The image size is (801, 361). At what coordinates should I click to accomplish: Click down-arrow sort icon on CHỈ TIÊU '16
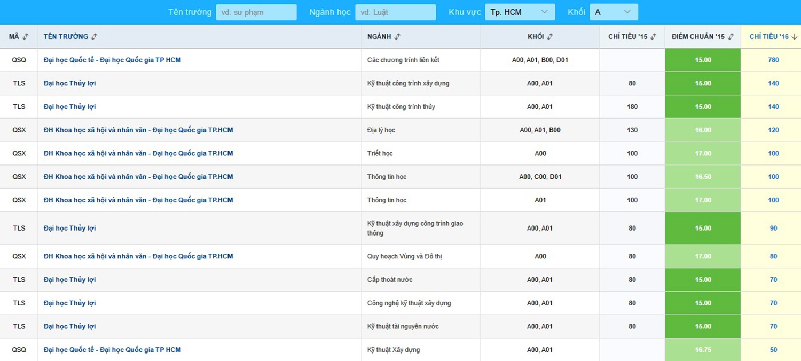coord(794,37)
